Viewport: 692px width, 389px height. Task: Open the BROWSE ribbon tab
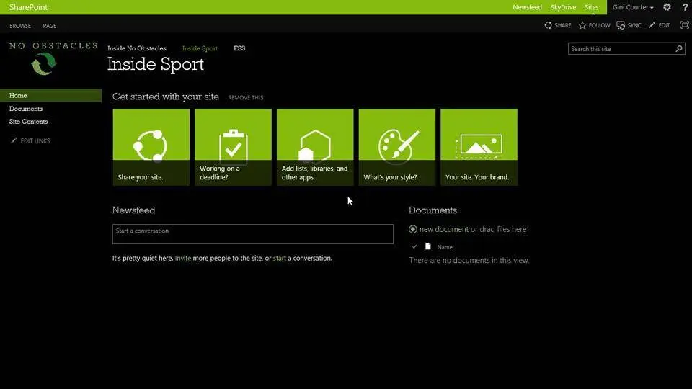[20, 26]
